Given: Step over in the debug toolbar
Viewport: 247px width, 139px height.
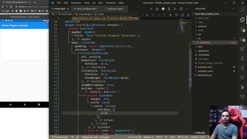Looking at the screenshot, I should tap(153, 15).
